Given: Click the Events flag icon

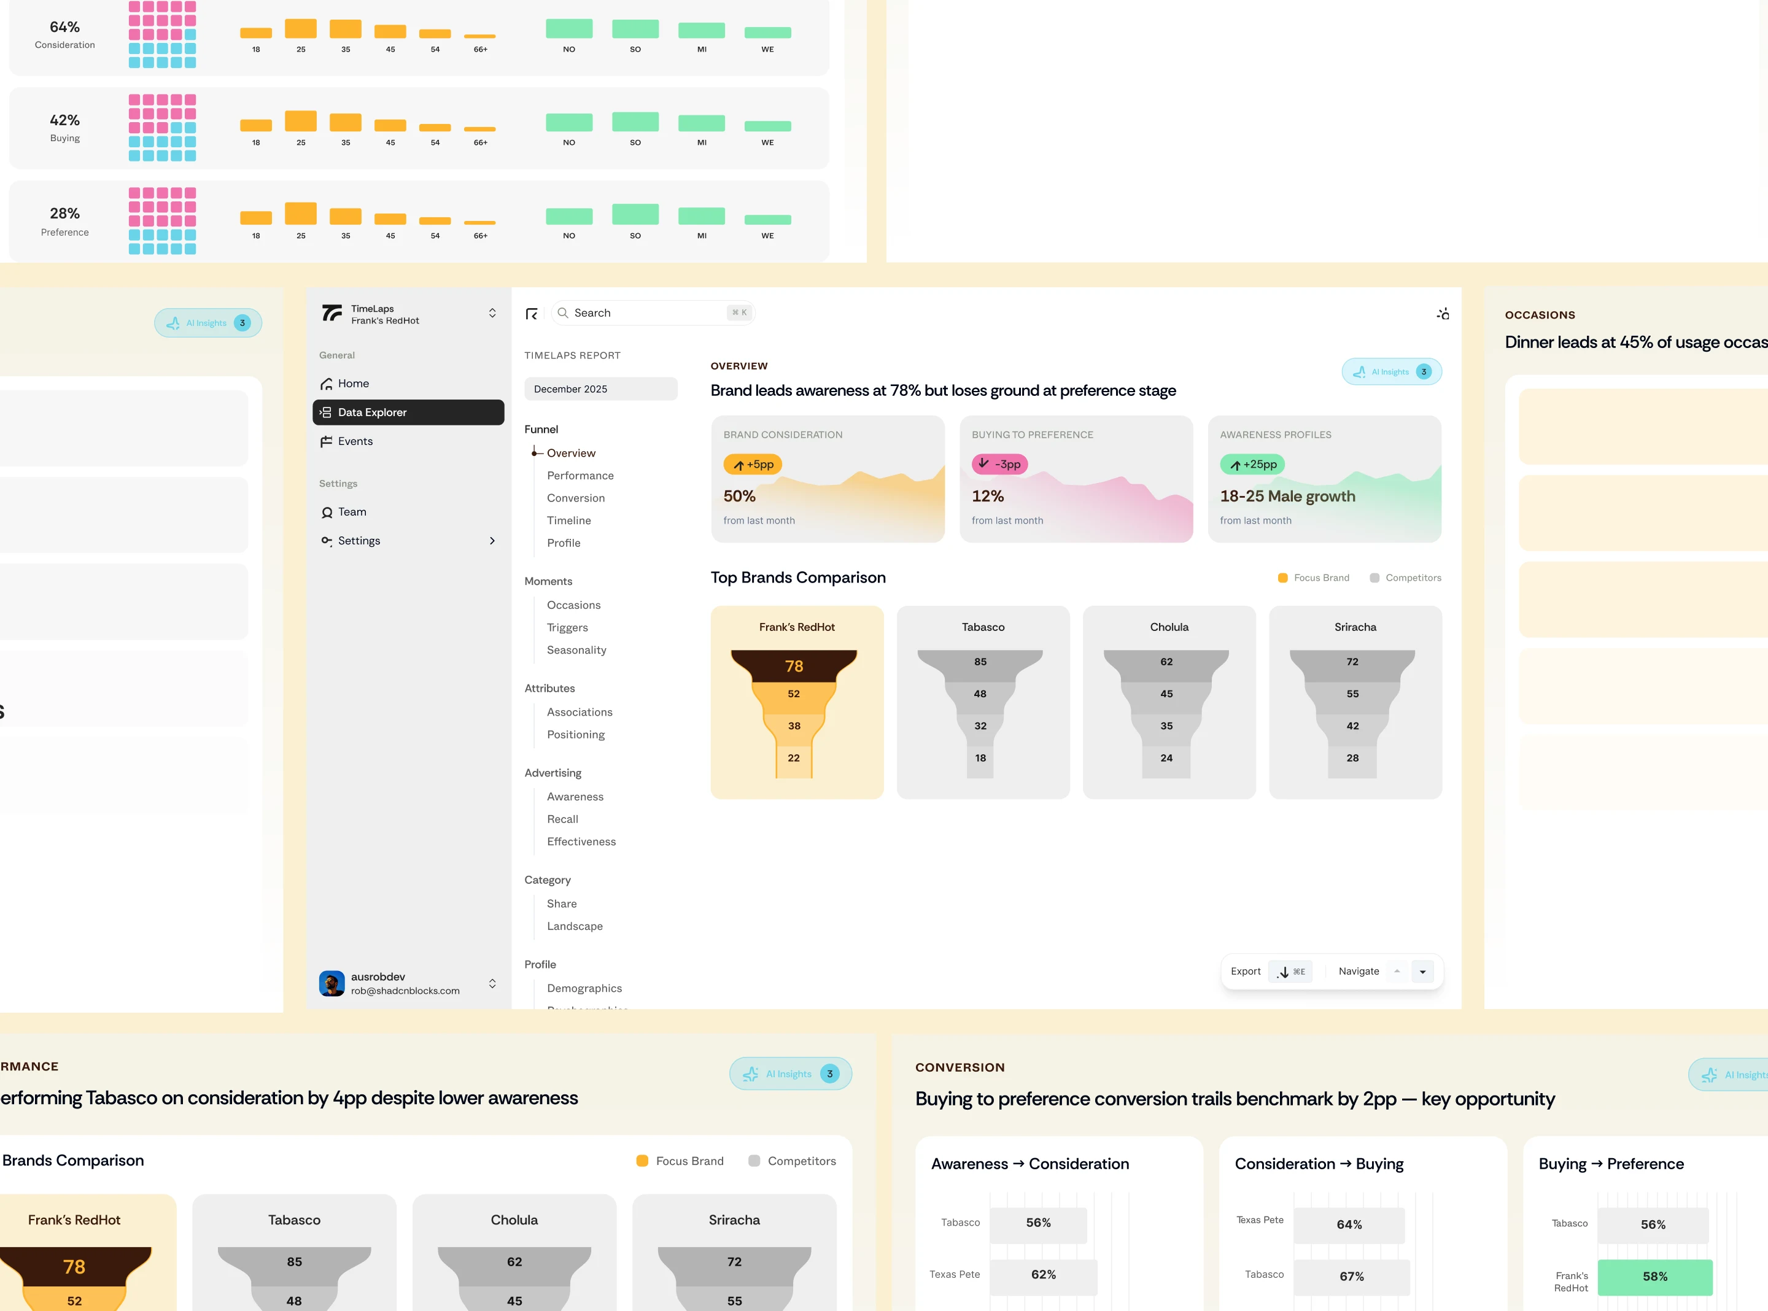Looking at the screenshot, I should click(x=326, y=442).
